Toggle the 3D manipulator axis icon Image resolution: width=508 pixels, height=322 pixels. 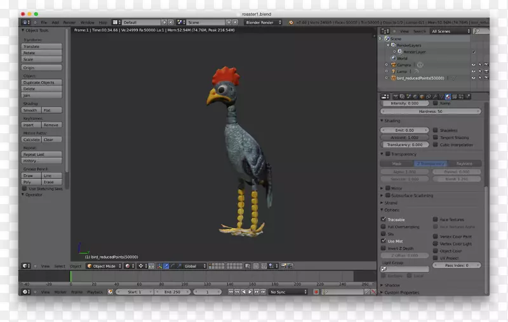tap(159, 266)
